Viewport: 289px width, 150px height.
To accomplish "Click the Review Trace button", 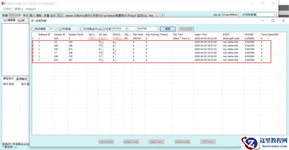I will click(131, 142).
